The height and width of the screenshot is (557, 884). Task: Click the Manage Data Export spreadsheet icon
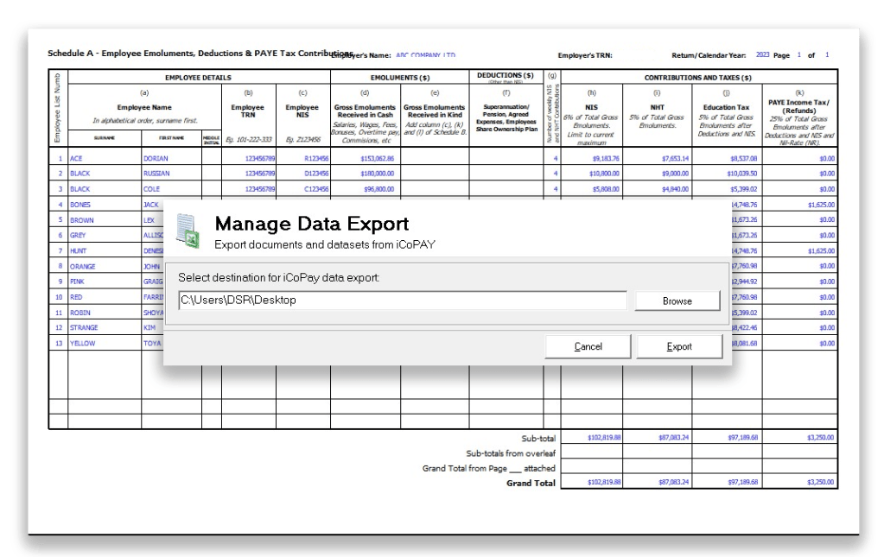click(188, 231)
